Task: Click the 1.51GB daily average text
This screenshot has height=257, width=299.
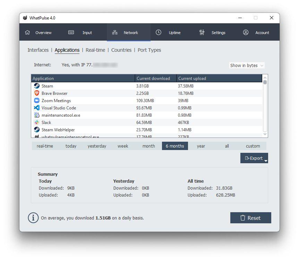Action: pyautogui.click(x=103, y=218)
